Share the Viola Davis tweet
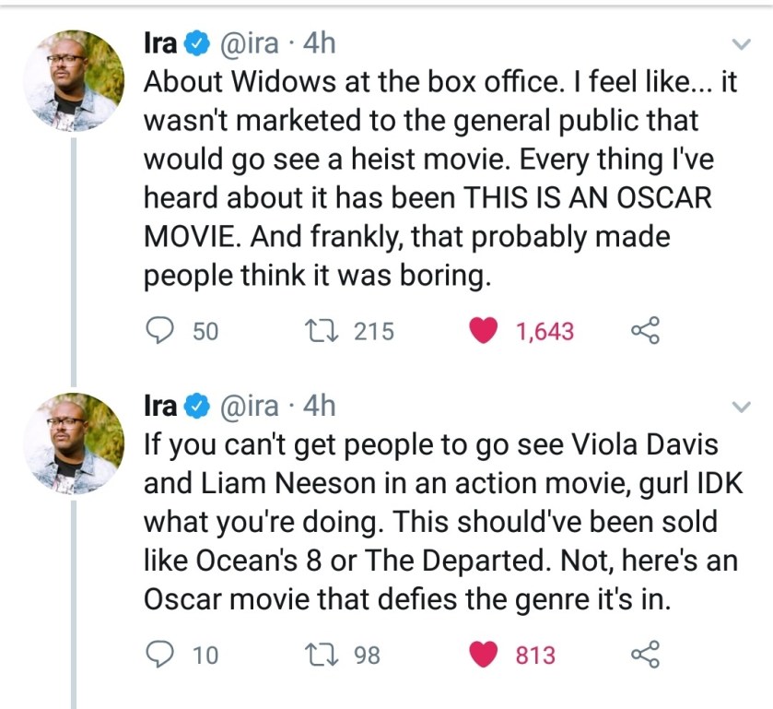The width and height of the screenshot is (773, 709). coord(646,656)
